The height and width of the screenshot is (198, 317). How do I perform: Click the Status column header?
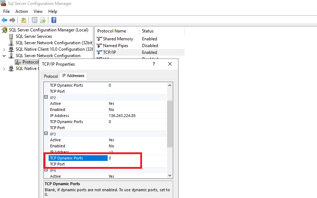tap(148, 31)
